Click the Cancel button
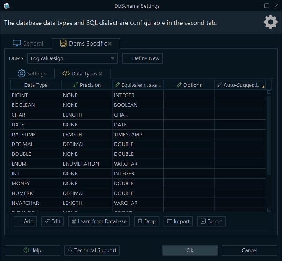282x261 pixels. point(249,250)
